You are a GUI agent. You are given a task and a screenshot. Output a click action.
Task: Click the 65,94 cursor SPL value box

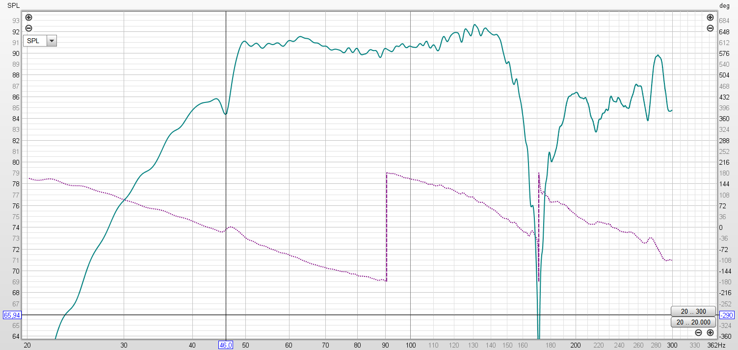pos(13,315)
